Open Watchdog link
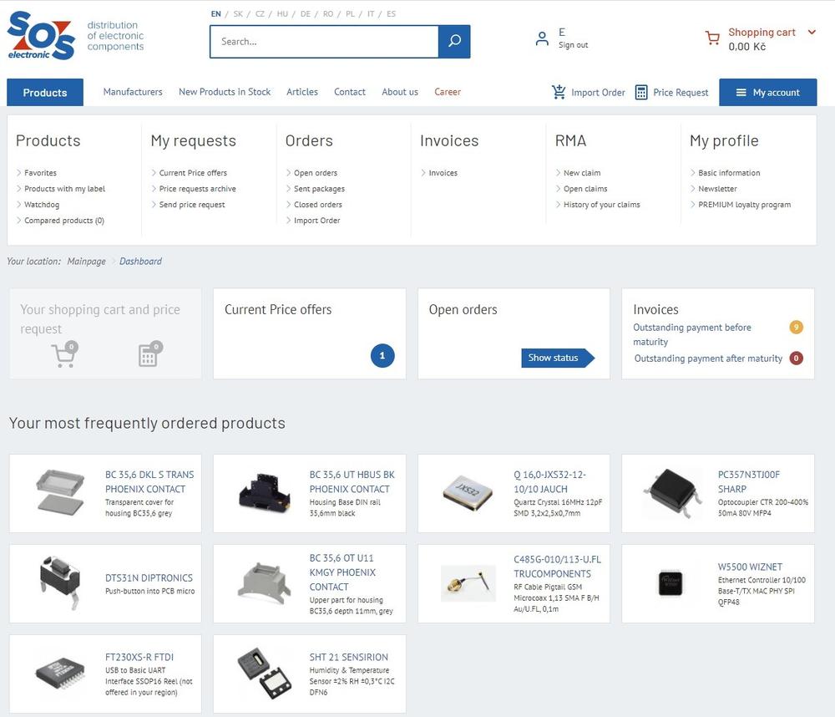835x717 pixels. [x=42, y=205]
